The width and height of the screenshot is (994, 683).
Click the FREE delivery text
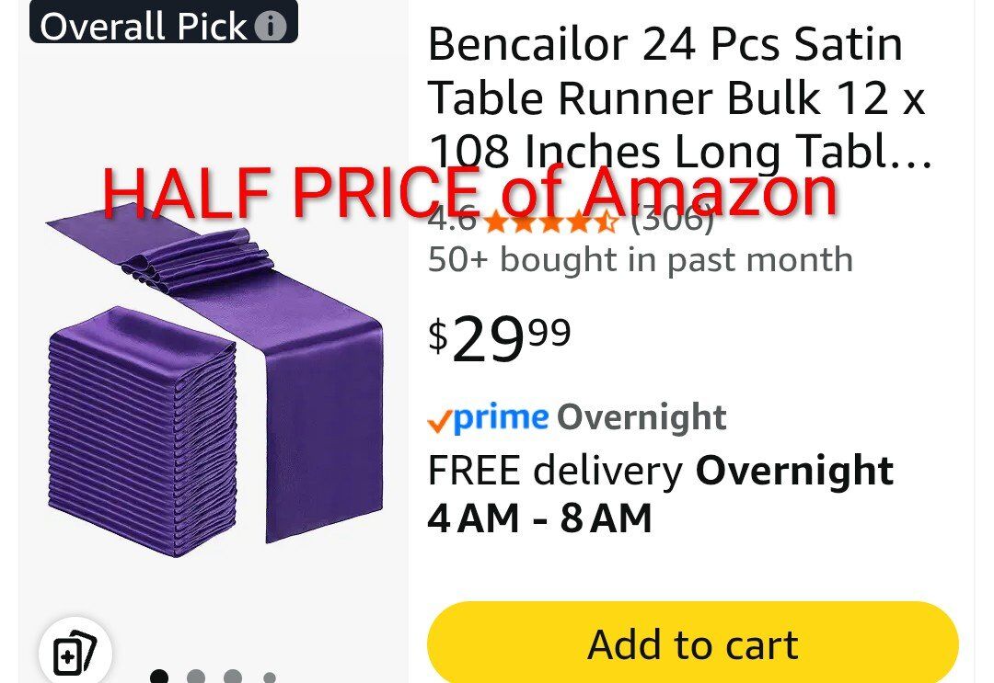[x=555, y=471]
